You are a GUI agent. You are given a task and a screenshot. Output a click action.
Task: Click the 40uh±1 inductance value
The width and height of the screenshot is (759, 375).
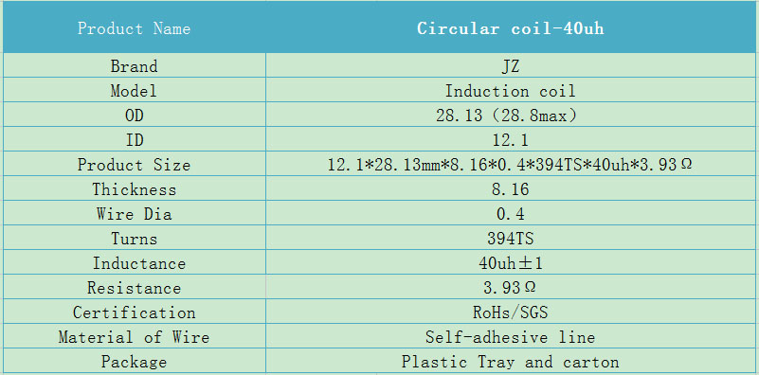[x=511, y=263]
